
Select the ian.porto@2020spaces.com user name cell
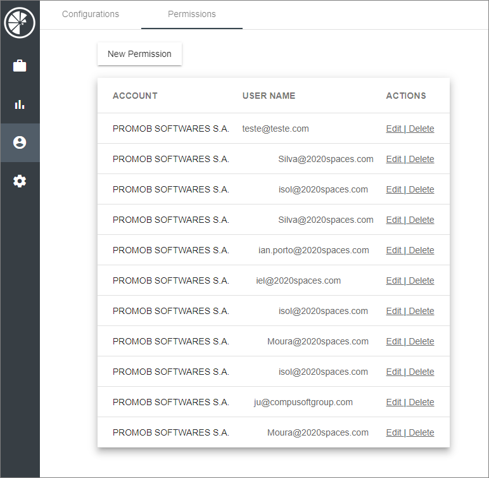tap(314, 250)
